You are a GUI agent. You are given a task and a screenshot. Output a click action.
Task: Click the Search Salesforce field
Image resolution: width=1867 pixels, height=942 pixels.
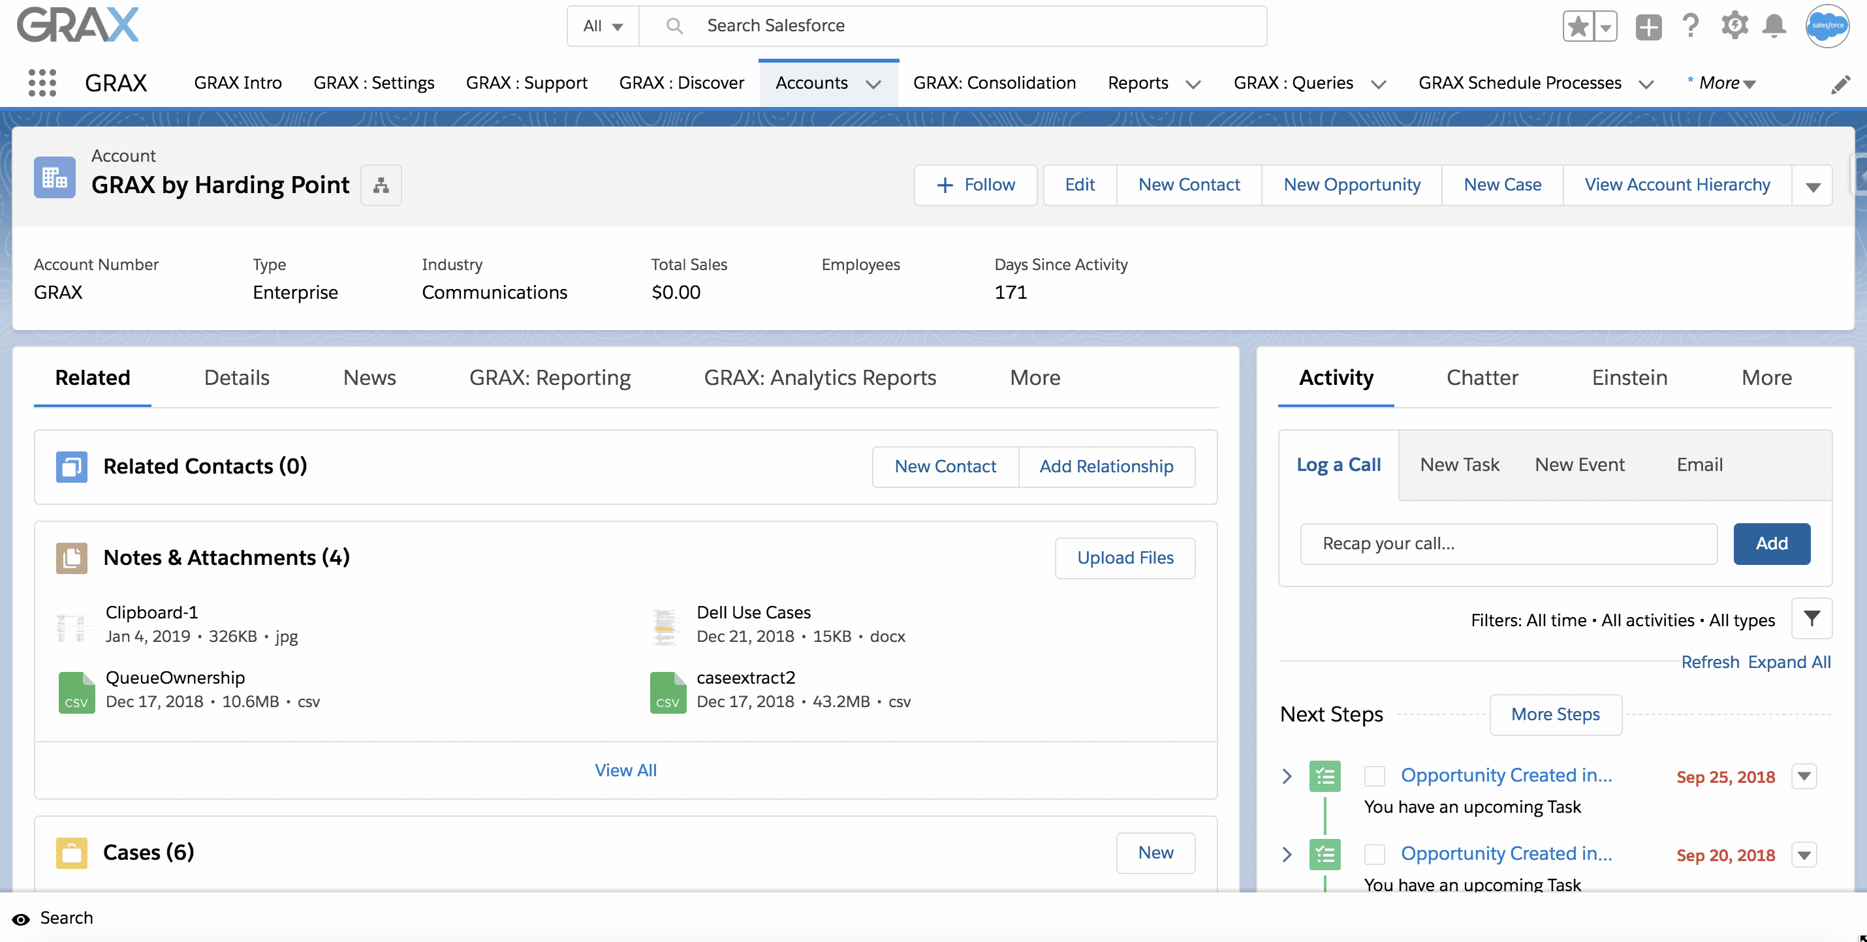point(952,26)
